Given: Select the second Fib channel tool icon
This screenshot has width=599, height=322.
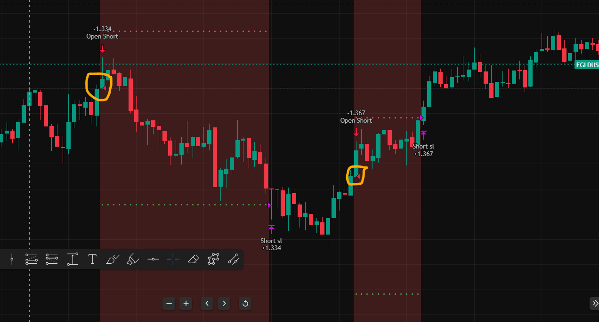Looking at the screenshot, I should coord(52,259).
